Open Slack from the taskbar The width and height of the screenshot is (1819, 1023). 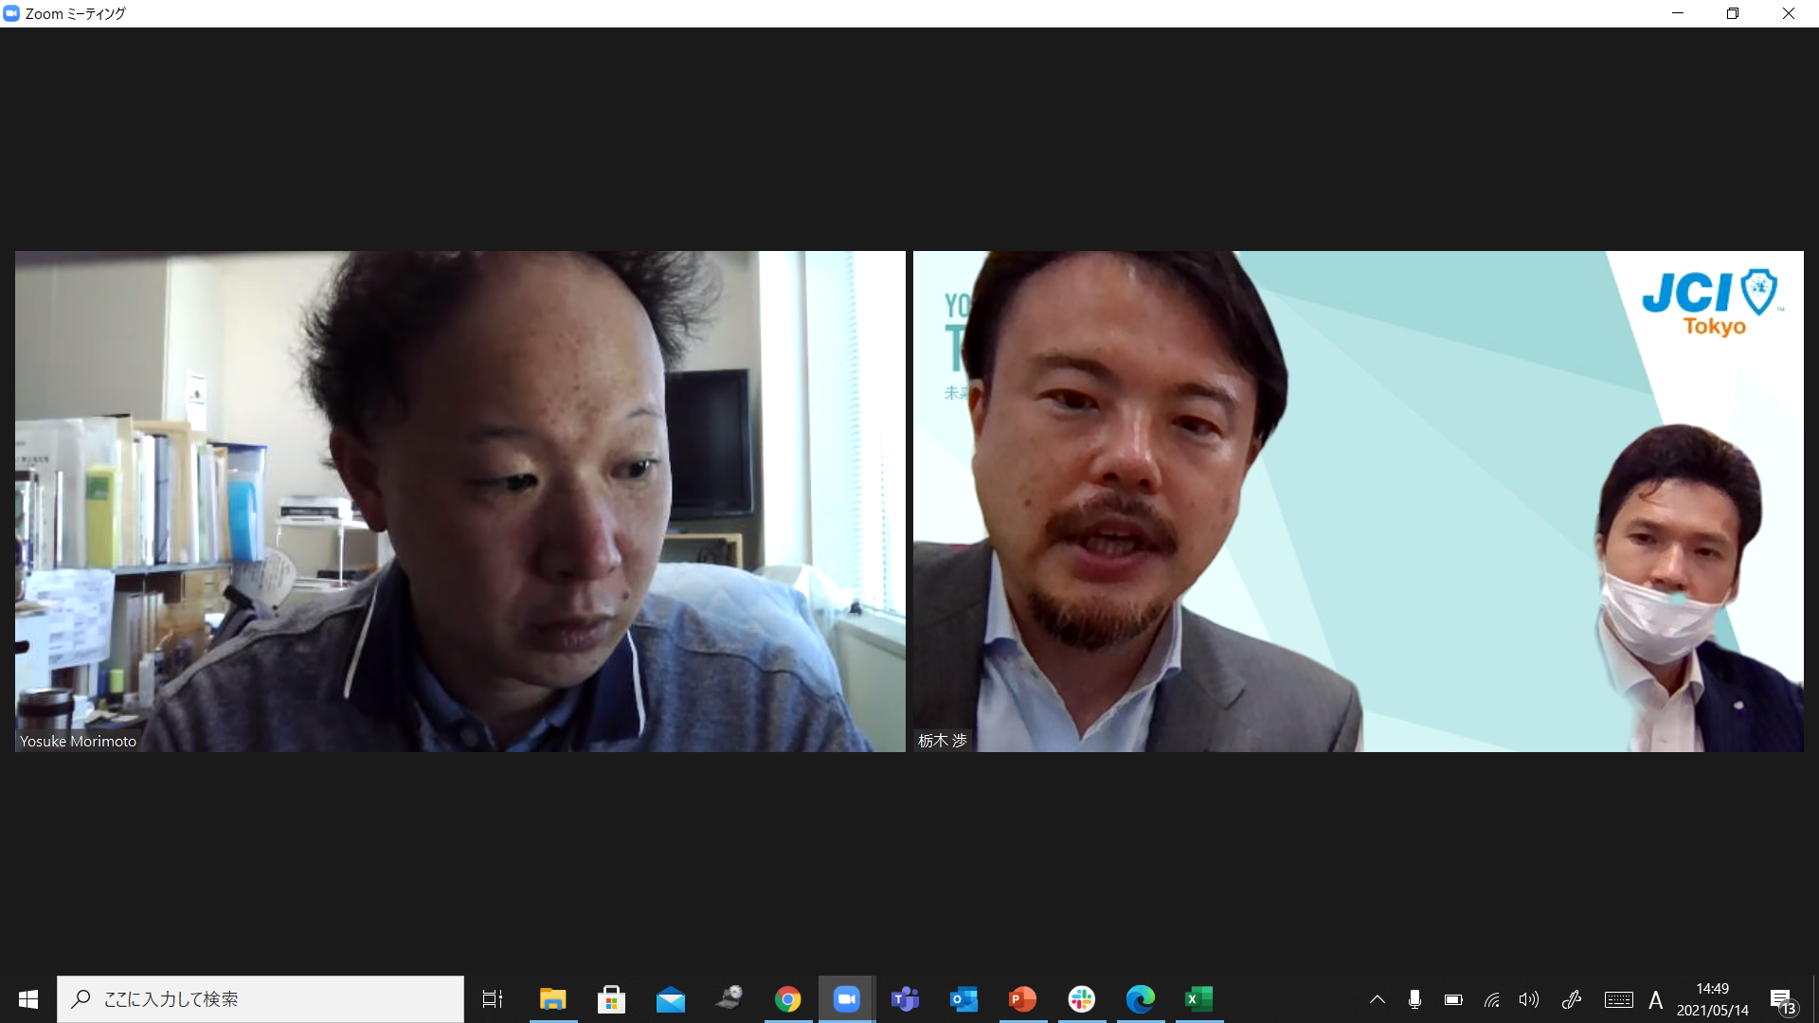click(x=1081, y=999)
